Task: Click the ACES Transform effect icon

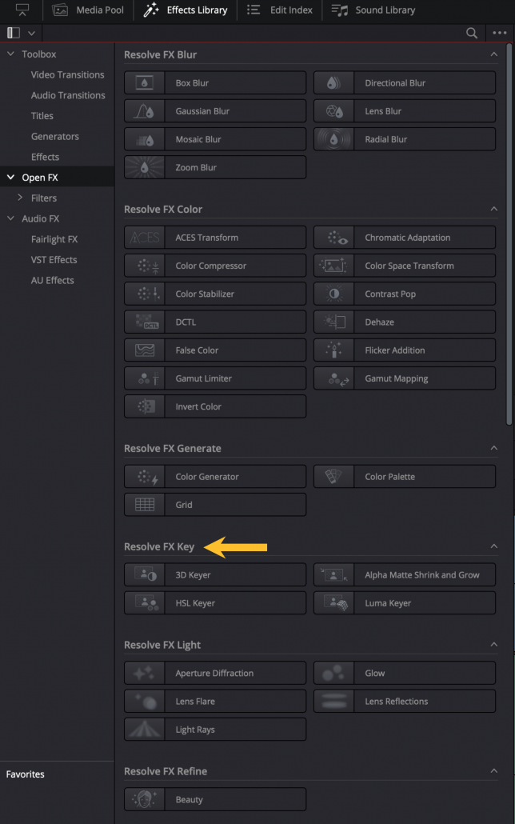Action: click(x=144, y=238)
